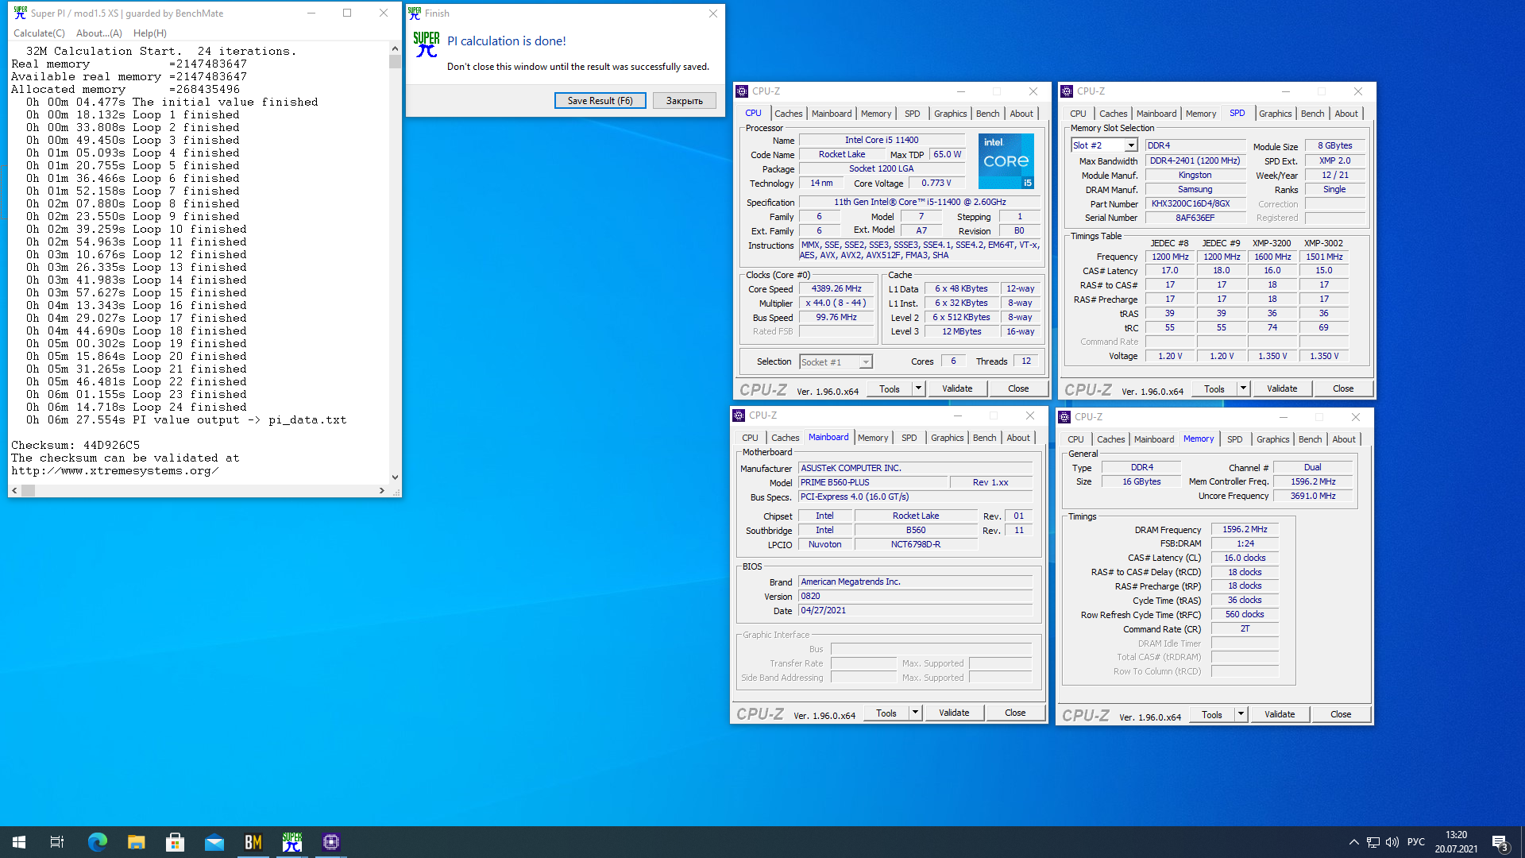
Task: Click the BIOS Version value 0820
Action: tap(915, 596)
